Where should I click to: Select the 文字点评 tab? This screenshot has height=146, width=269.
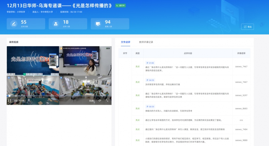125,42
